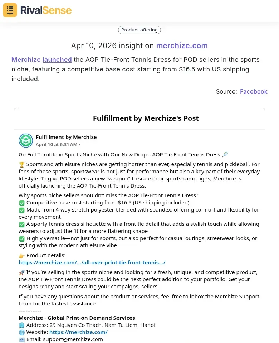Click the green checkmark beside Competitive base cost

(22, 203)
